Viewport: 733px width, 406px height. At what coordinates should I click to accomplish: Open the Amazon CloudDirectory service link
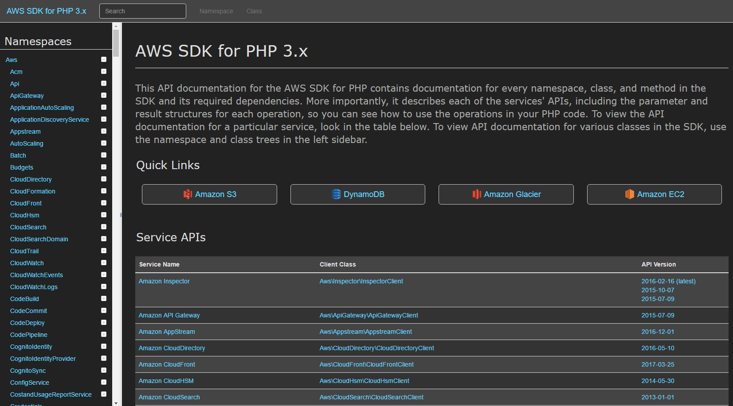click(172, 348)
